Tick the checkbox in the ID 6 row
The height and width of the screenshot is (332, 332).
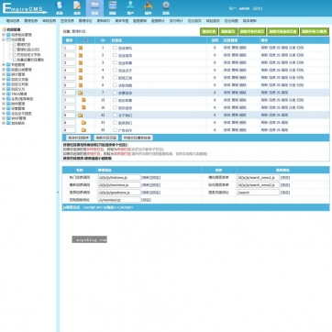point(115,85)
